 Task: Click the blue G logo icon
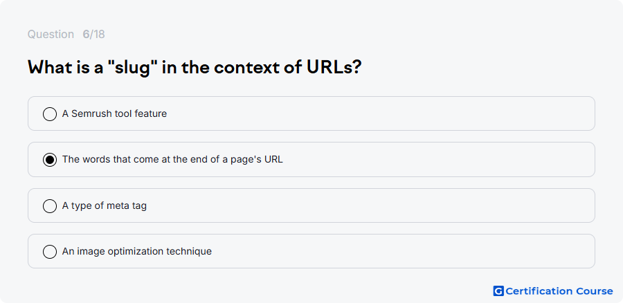pyautogui.click(x=498, y=291)
